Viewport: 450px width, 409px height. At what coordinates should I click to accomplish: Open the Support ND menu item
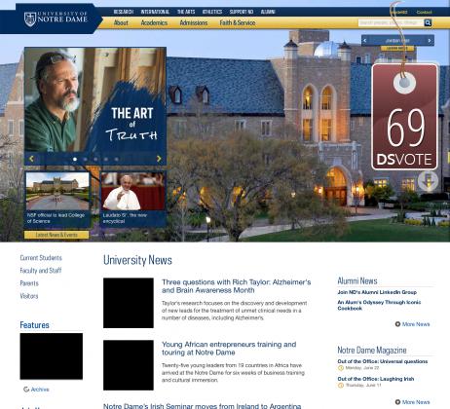click(242, 12)
